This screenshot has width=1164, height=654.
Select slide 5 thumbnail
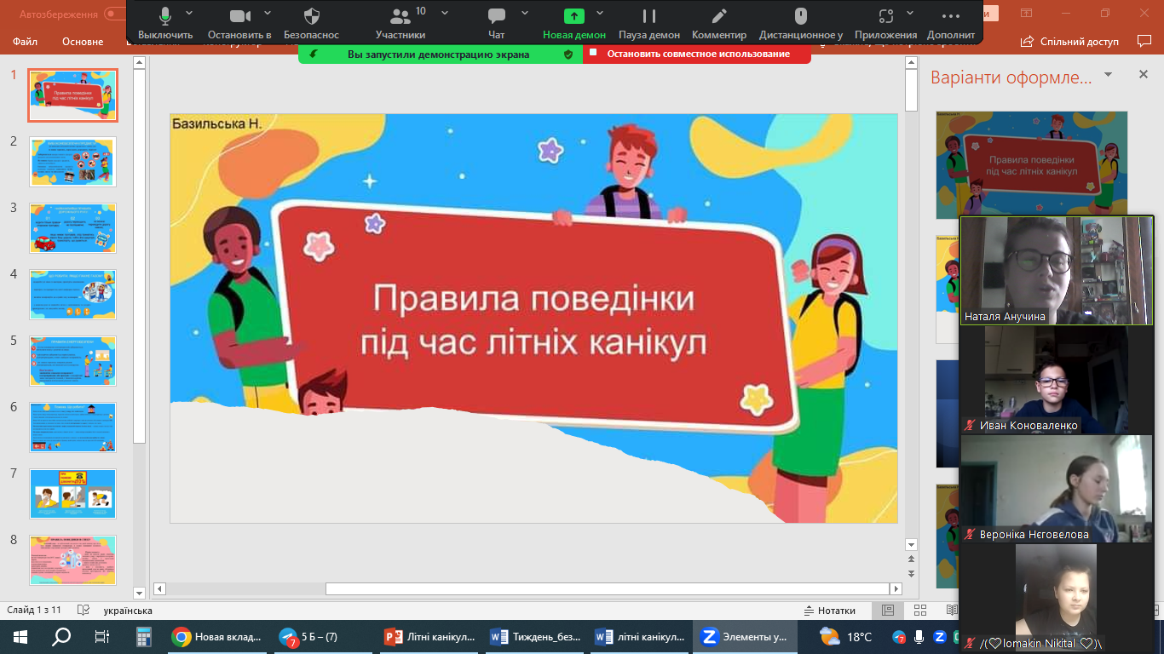click(x=73, y=361)
